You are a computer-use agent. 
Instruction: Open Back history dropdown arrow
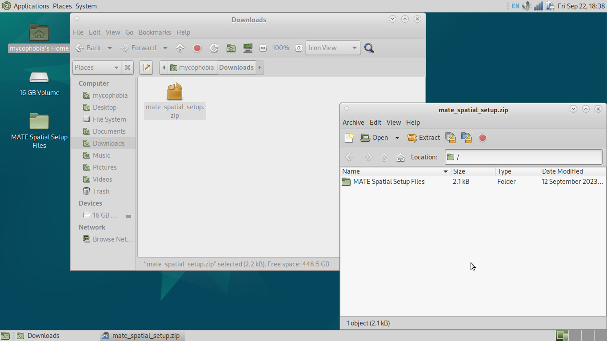pos(110,48)
